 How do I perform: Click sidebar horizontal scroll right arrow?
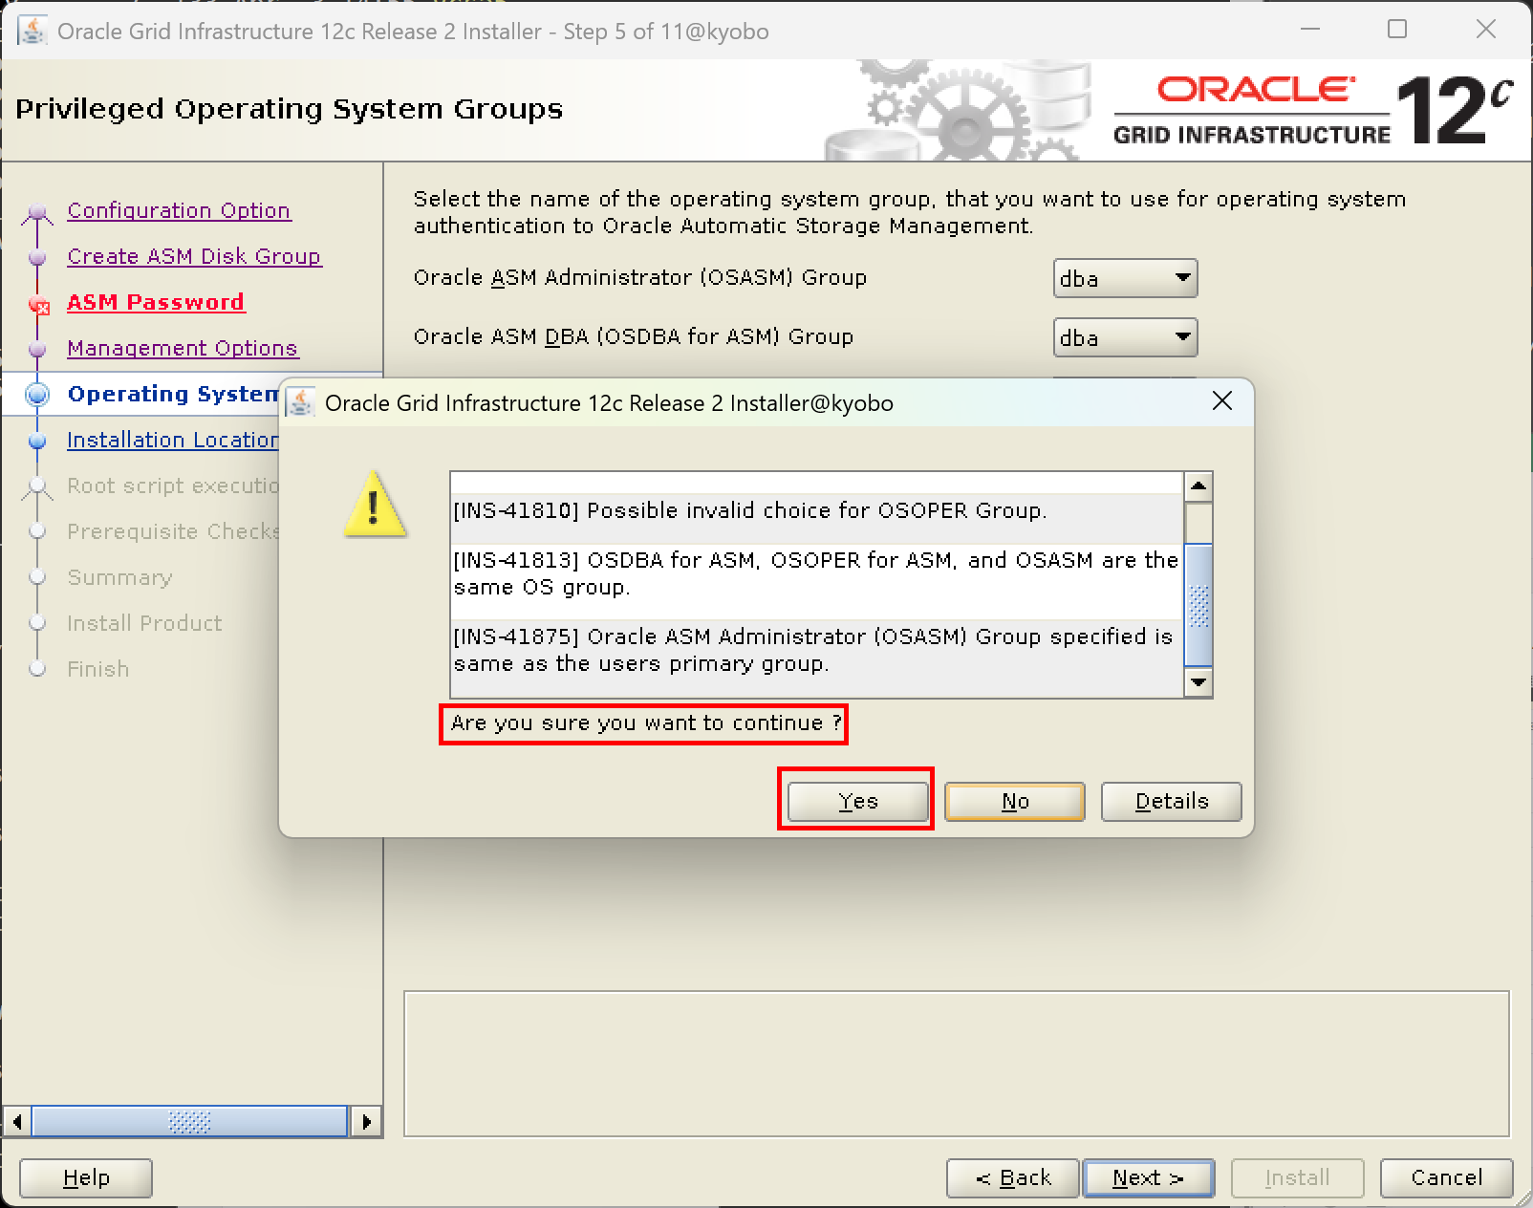[365, 1121]
